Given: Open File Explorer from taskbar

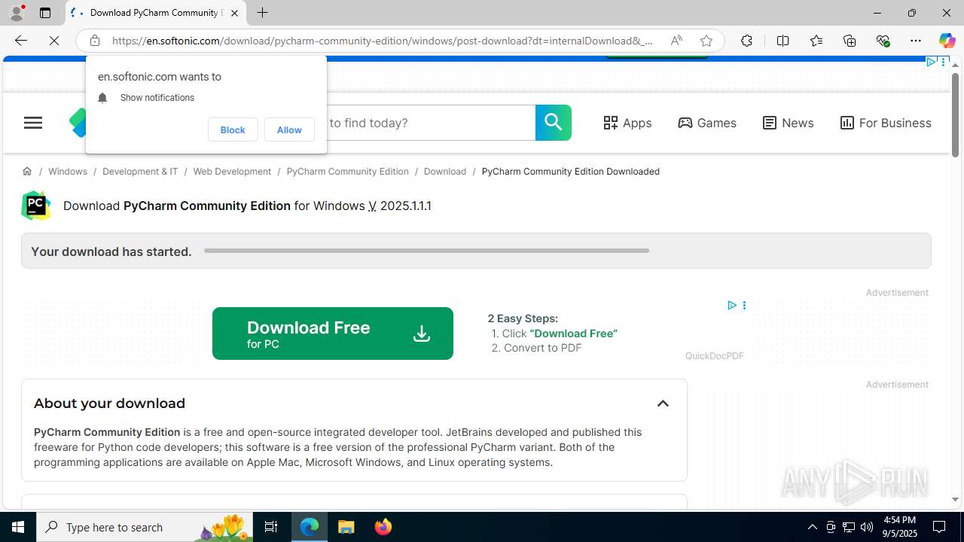Looking at the screenshot, I should click(x=346, y=527).
